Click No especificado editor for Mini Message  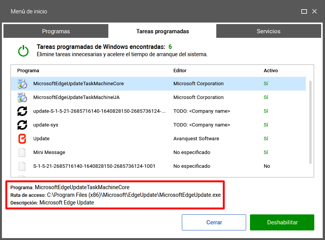(x=192, y=152)
